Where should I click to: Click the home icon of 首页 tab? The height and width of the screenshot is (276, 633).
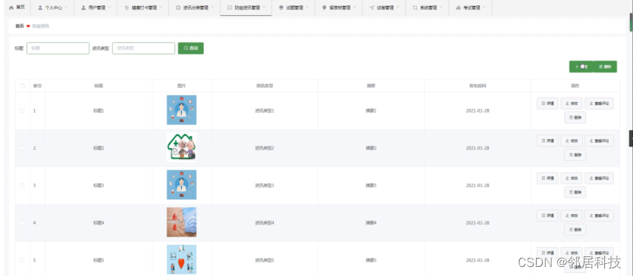11,8
